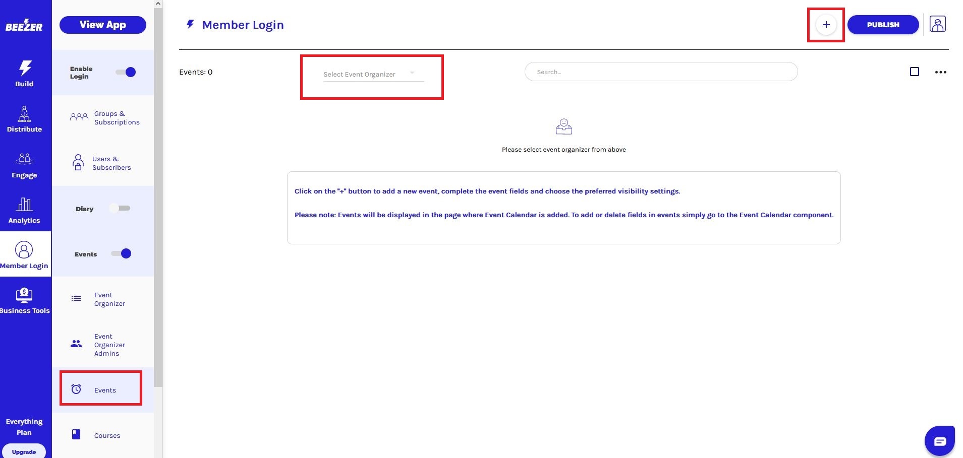Click the Events: 0 count text
The image size is (963, 458).
click(x=196, y=72)
